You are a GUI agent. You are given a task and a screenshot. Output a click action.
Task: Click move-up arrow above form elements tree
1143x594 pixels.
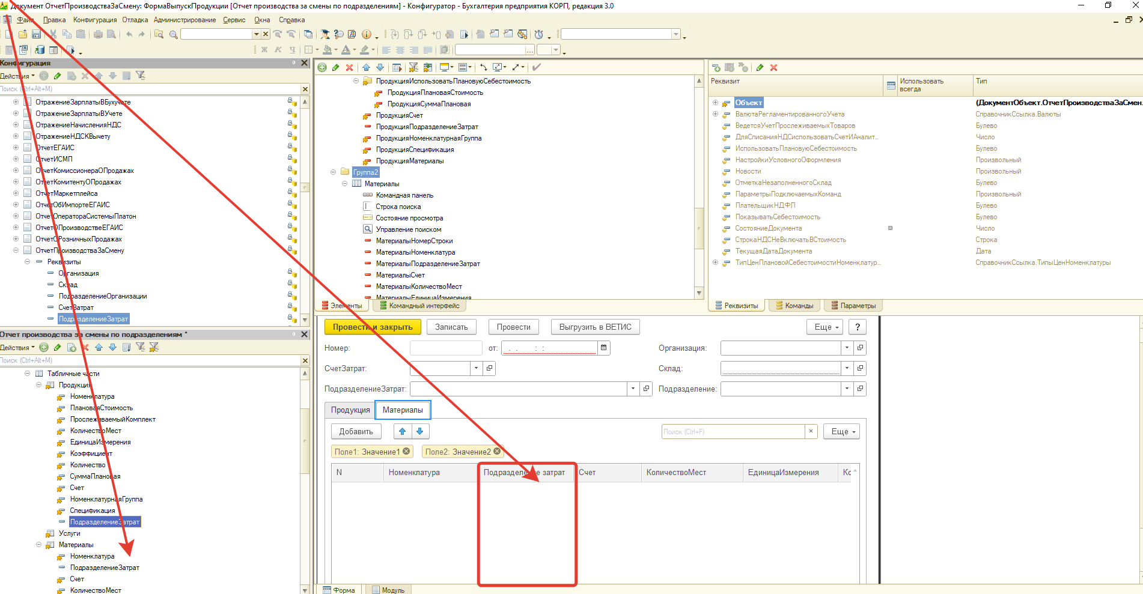click(x=366, y=67)
